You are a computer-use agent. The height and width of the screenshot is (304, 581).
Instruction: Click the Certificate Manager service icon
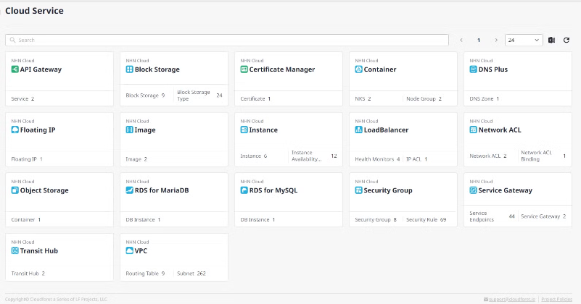coord(244,69)
